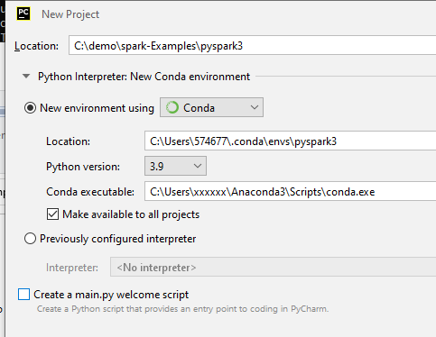This screenshot has width=436, height=337.
Task: Click the chevron arrow of Python version
Action: pos(198,166)
